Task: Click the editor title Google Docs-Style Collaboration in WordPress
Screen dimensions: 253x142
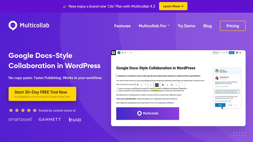Action: tap(156, 68)
